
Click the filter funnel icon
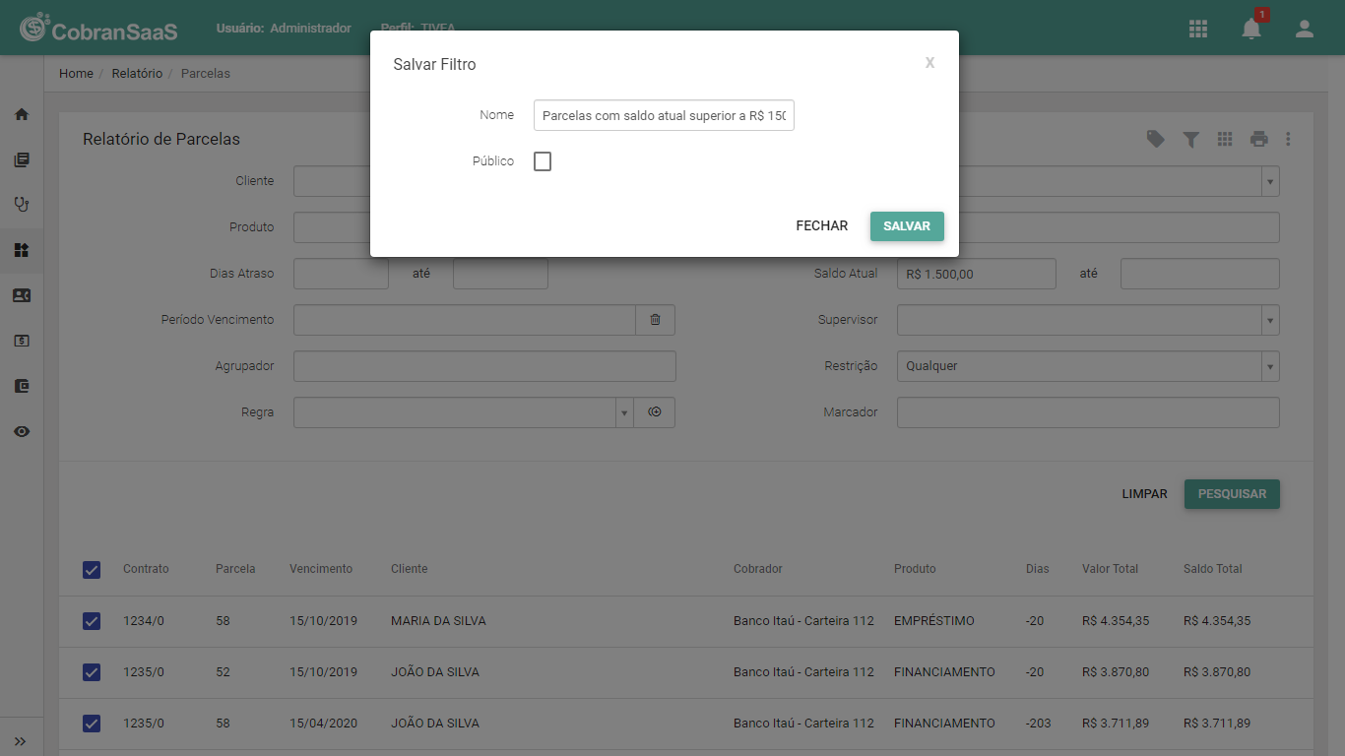[1190, 140]
